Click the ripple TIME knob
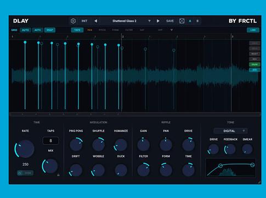266x198 pixels. 188,170
